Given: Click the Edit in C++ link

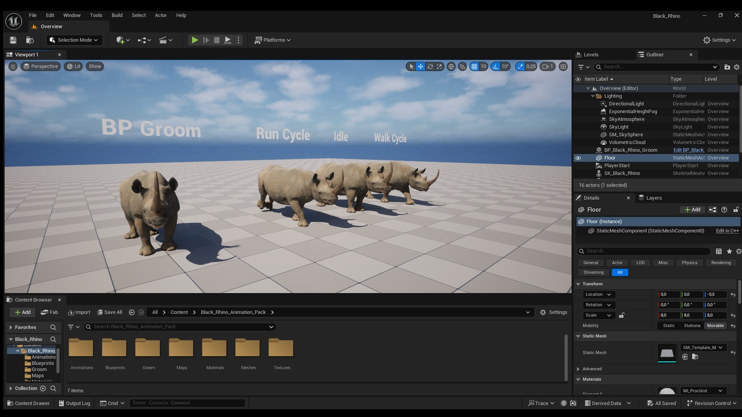Looking at the screenshot, I should (x=727, y=231).
